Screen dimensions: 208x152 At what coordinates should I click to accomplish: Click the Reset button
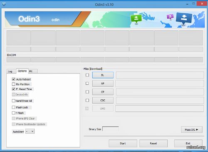coord(154,143)
